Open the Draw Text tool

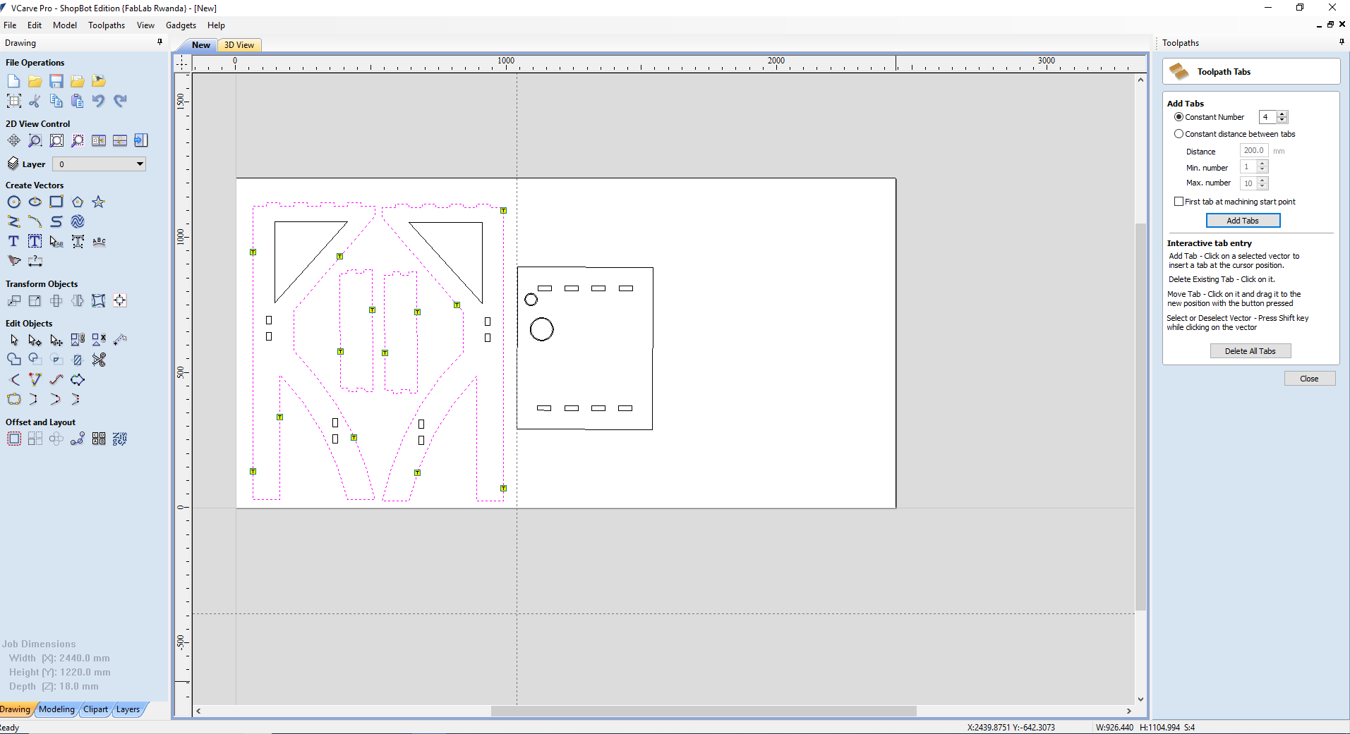13,241
